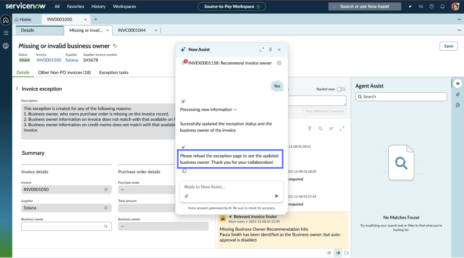Open the History menu

click(x=98, y=6)
